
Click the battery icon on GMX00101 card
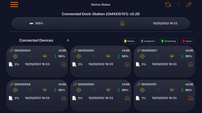point(182,90)
